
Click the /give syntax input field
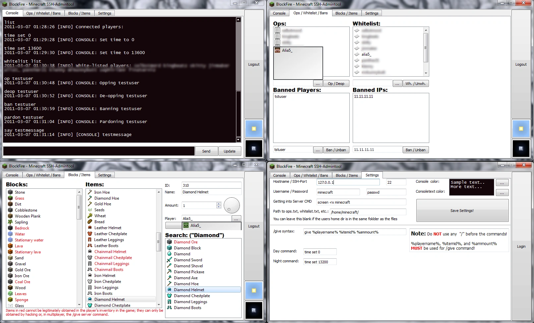355,232
